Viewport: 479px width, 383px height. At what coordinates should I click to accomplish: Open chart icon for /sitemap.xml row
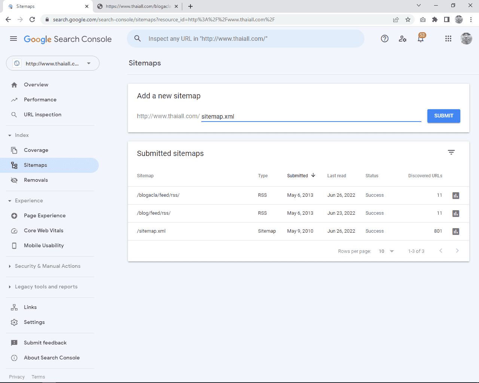click(x=455, y=232)
